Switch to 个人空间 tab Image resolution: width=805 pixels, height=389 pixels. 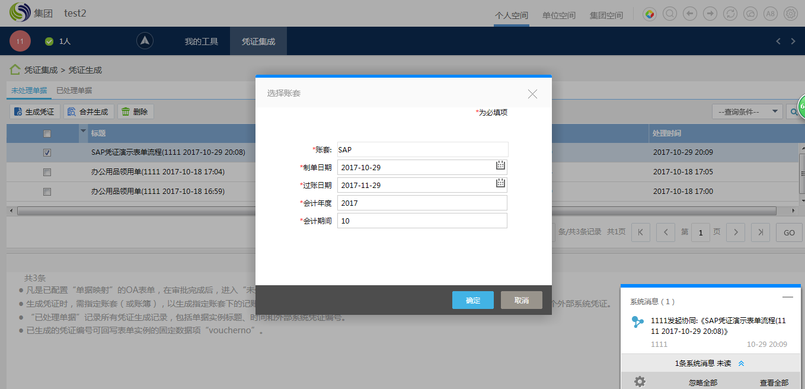(x=512, y=15)
